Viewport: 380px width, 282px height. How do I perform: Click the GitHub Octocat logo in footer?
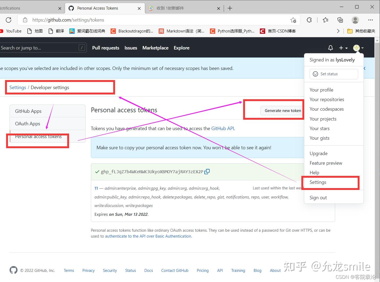click(x=13, y=270)
